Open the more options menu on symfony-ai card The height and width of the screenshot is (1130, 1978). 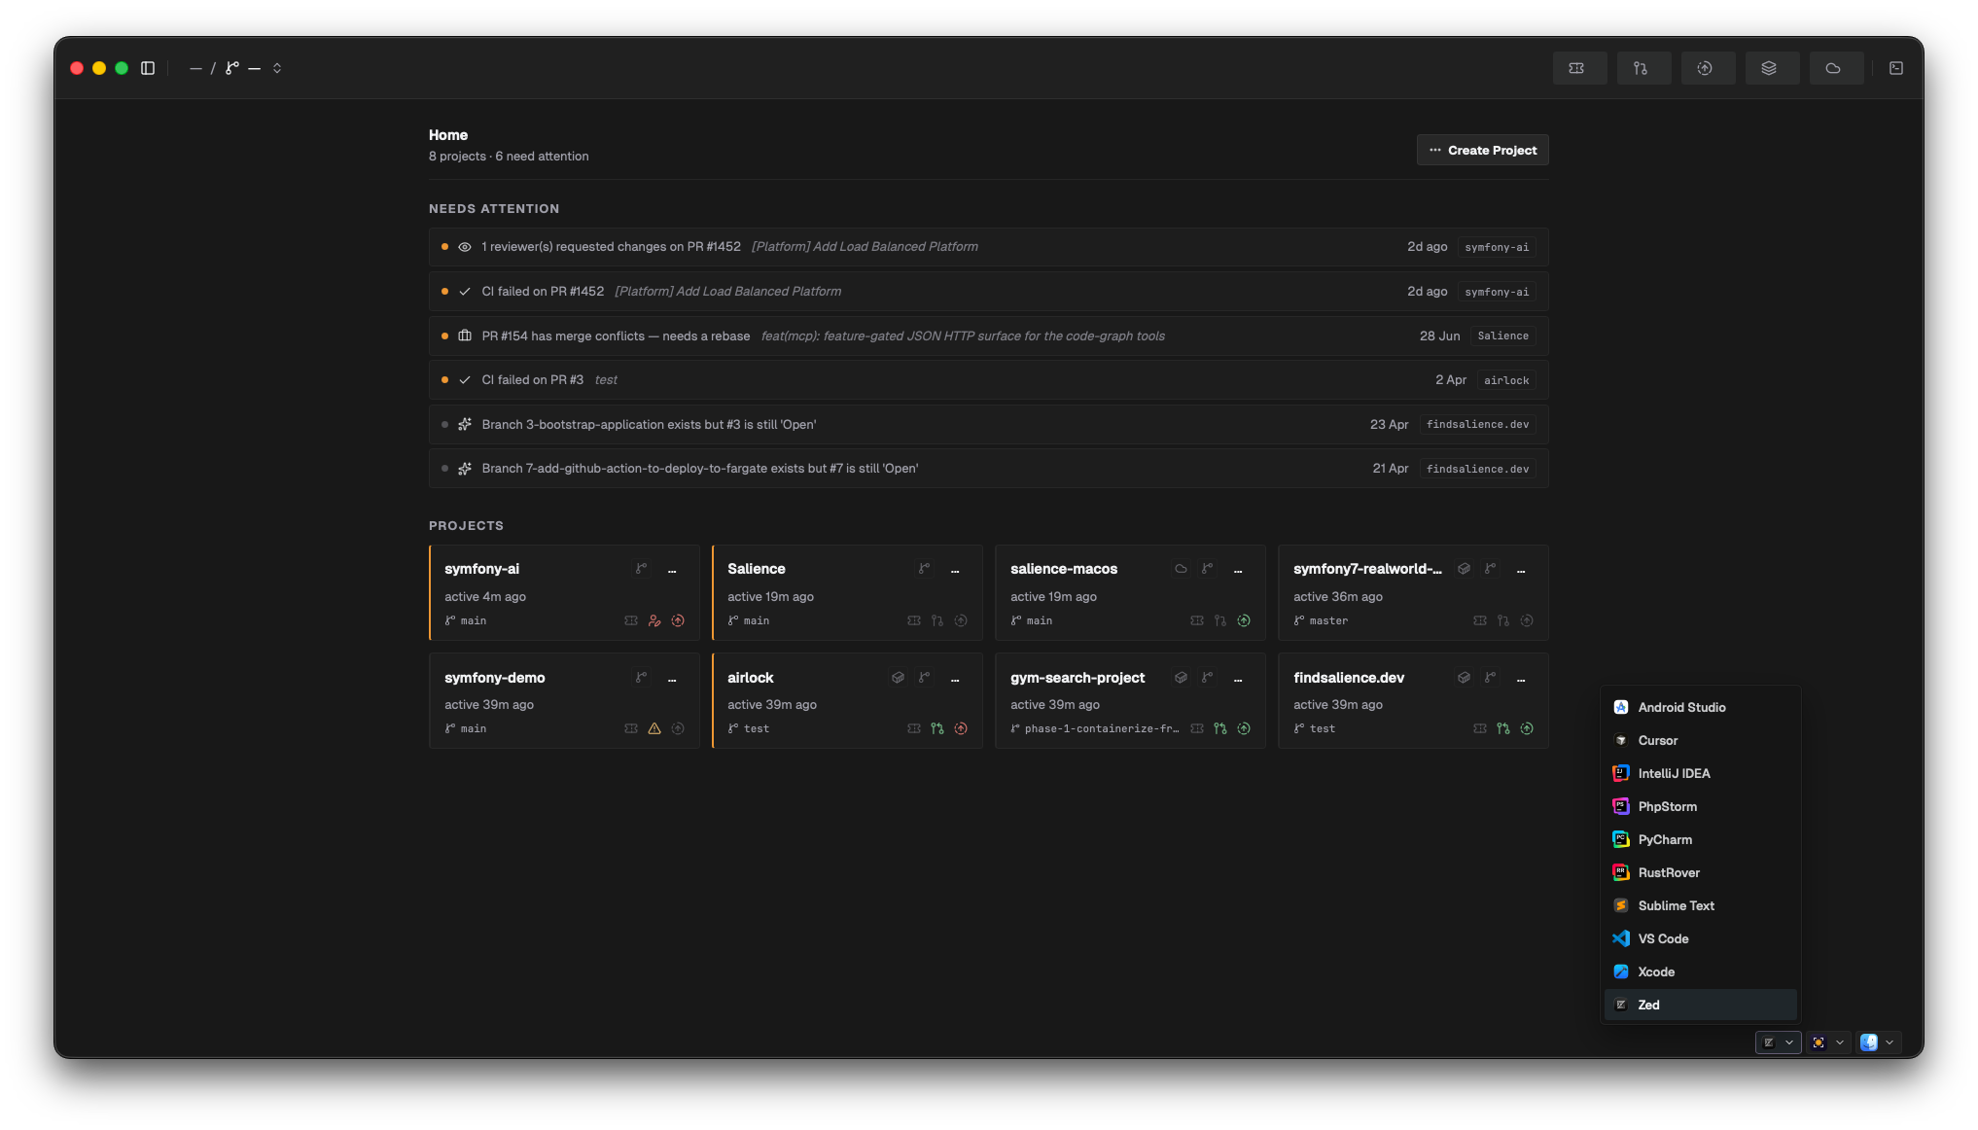coord(672,570)
